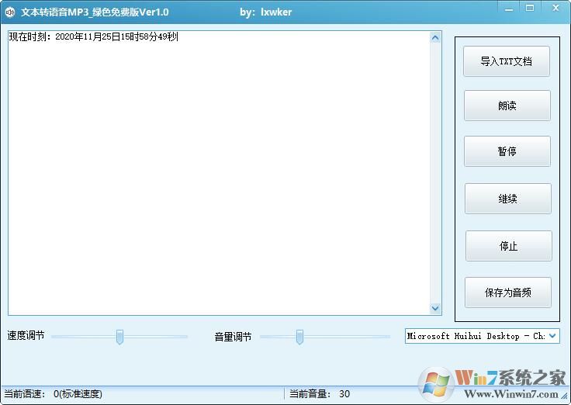Resume speech with 继续 button
Image resolution: width=571 pixels, height=405 pixels.
pyautogui.click(x=507, y=199)
